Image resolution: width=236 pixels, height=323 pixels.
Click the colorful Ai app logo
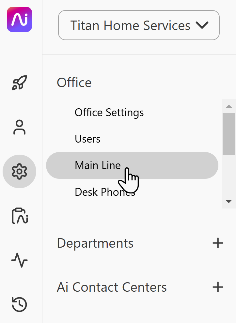point(19,20)
